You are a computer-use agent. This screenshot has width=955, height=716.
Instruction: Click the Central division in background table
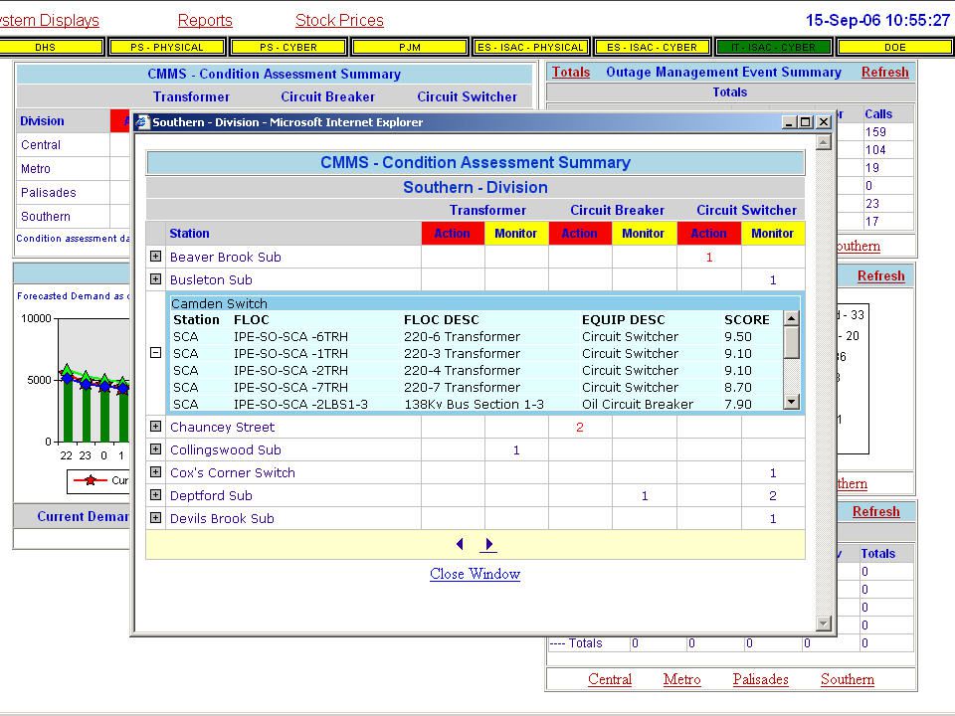click(41, 145)
